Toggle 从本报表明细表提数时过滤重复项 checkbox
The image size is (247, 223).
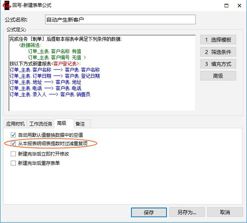coord(14,144)
